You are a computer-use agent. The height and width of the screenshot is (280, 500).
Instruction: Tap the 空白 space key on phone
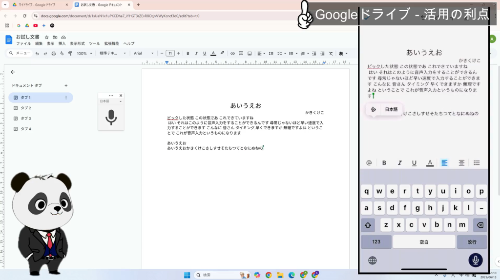click(424, 242)
